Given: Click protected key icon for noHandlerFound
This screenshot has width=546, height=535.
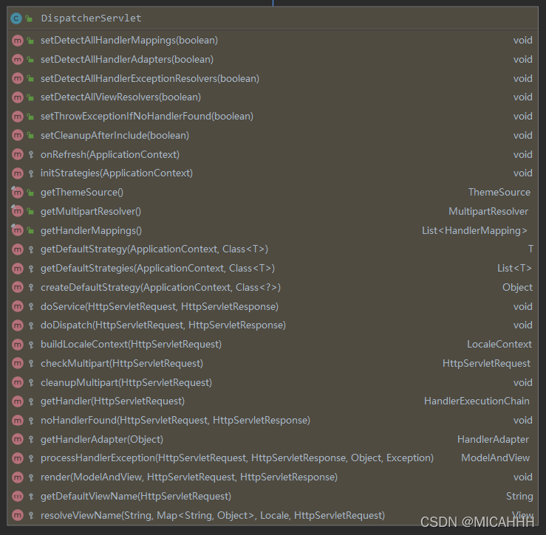Looking at the screenshot, I should click(31, 421).
